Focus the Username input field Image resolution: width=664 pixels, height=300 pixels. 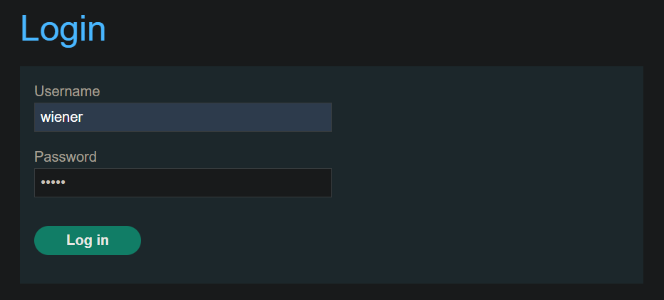(x=183, y=118)
